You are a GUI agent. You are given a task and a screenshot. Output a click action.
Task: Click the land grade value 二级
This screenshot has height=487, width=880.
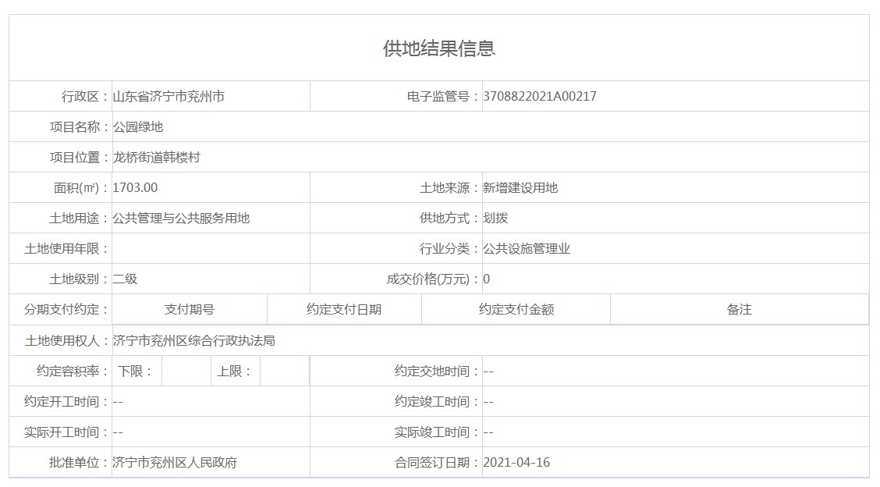coord(125,279)
